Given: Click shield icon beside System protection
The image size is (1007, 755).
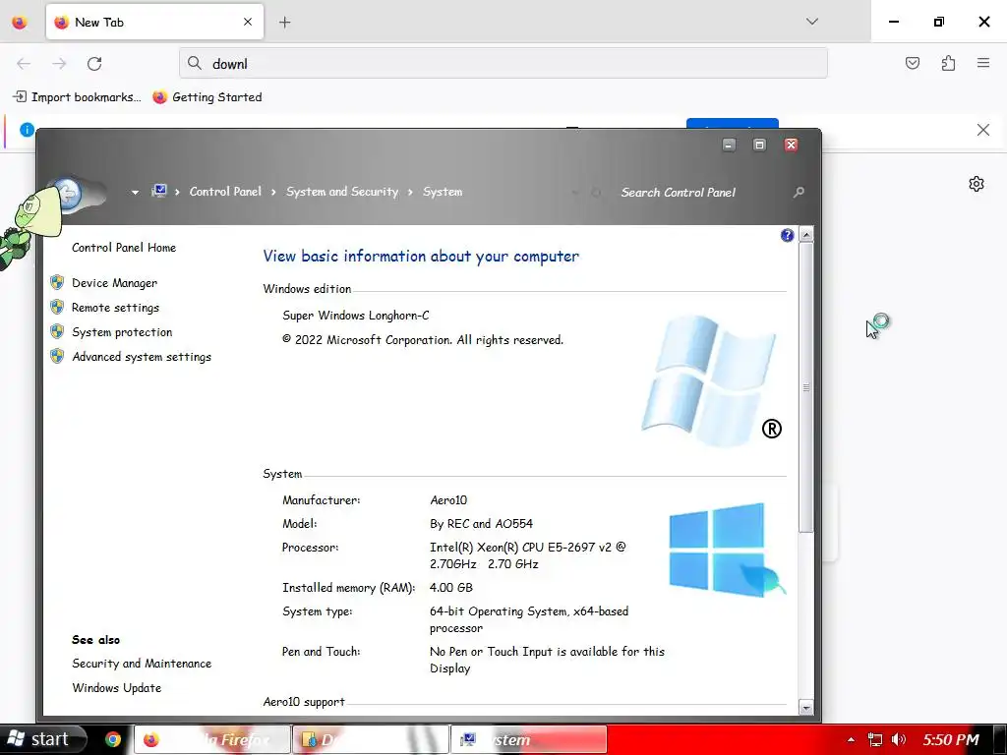Looking at the screenshot, I should 57,331.
